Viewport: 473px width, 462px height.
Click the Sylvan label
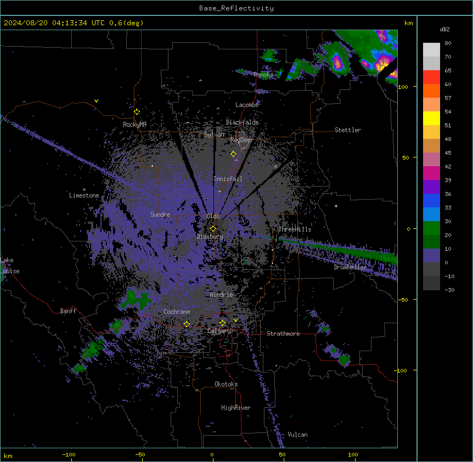point(215,134)
